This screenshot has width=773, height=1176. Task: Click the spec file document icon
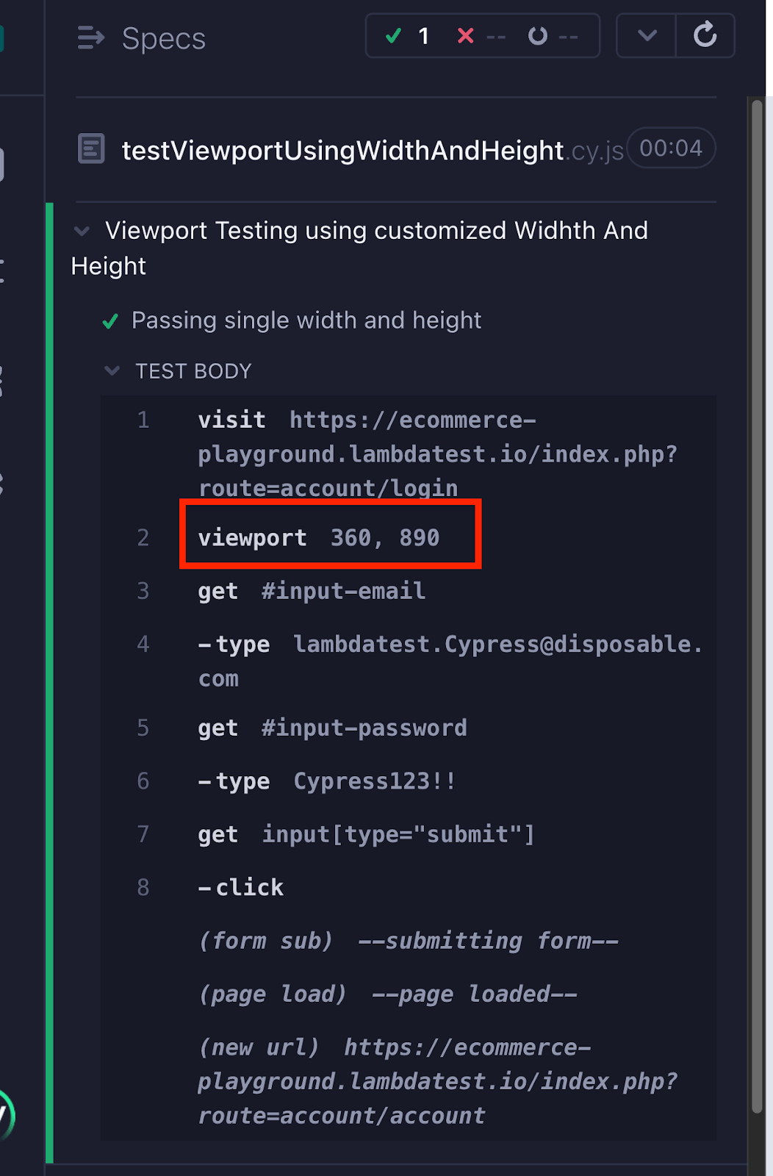(91, 149)
